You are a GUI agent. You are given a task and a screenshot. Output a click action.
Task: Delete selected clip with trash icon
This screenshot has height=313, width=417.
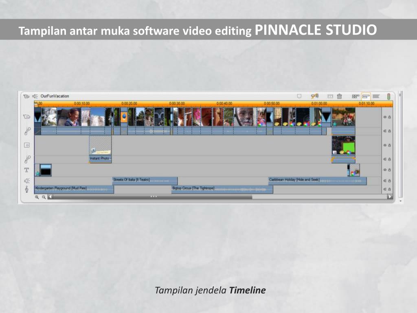339,96
